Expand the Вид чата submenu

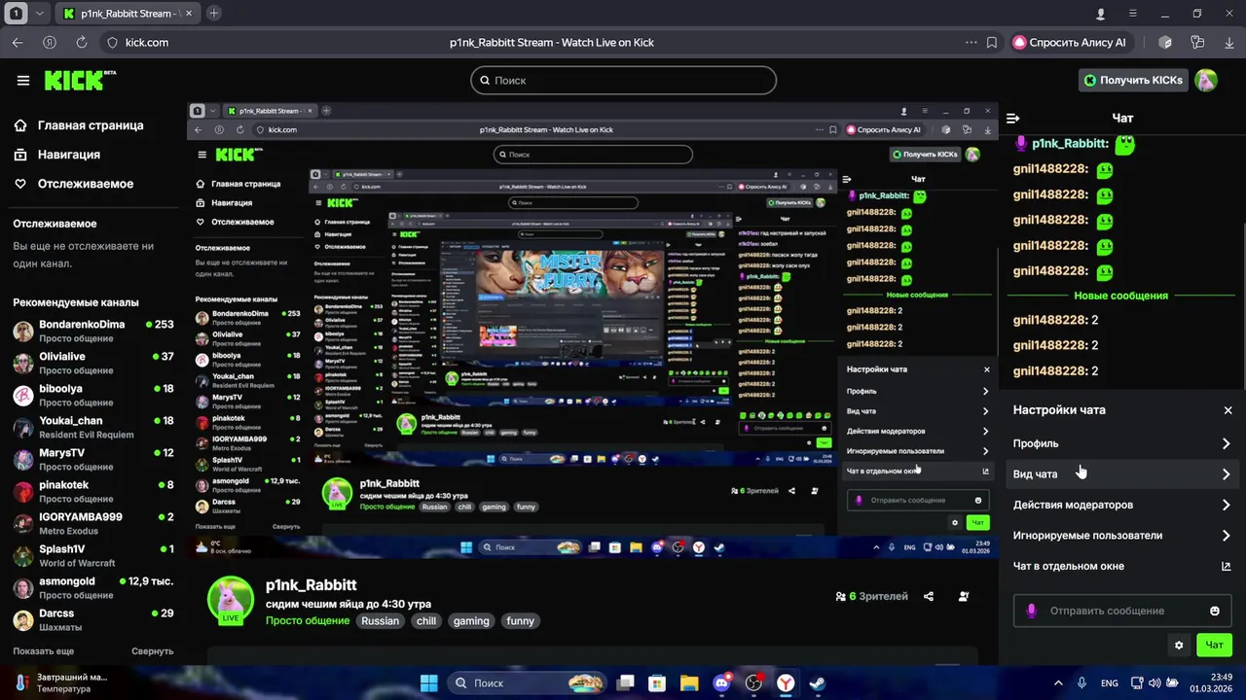(x=1122, y=474)
